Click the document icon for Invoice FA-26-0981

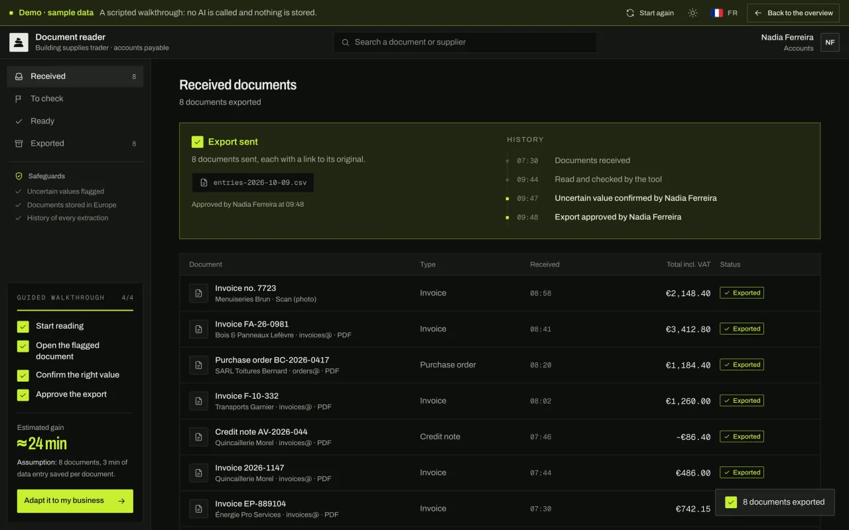pos(198,329)
